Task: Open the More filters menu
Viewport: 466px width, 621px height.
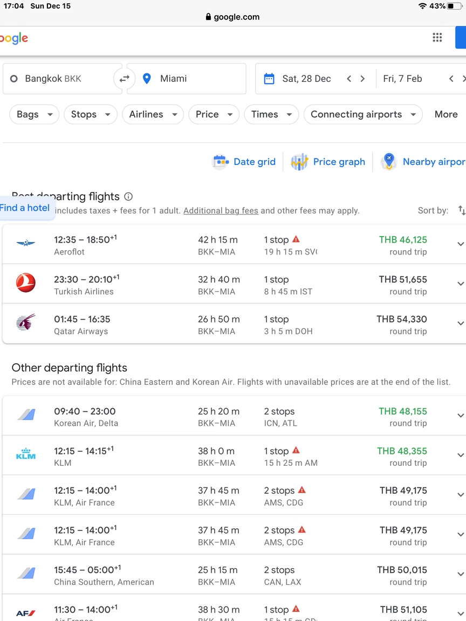Action: click(x=446, y=114)
